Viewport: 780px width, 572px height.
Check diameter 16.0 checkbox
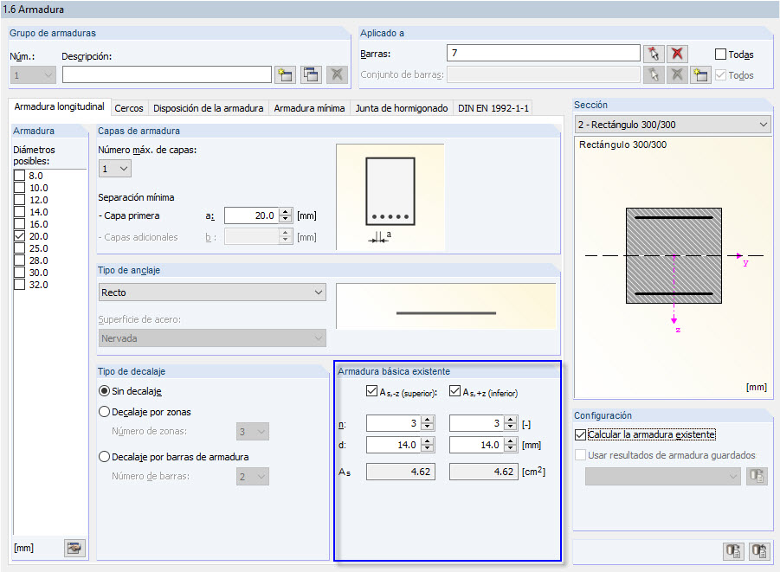(x=19, y=224)
